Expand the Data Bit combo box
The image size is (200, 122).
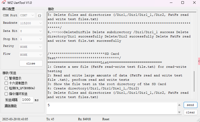coord(31,31)
